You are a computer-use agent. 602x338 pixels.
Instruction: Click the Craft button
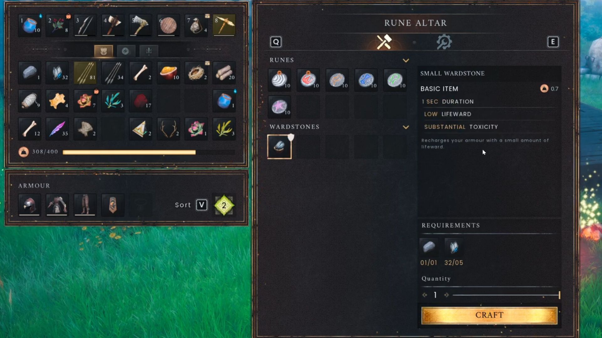tap(489, 315)
